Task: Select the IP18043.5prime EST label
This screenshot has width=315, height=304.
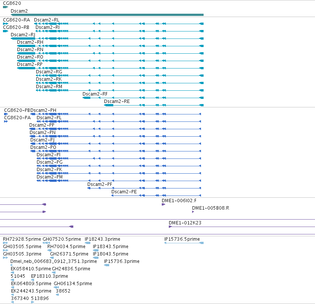Action: pyautogui.click(x=111, y=254)
